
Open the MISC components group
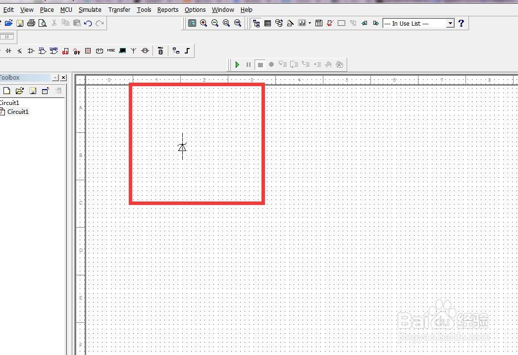point(111,51)
